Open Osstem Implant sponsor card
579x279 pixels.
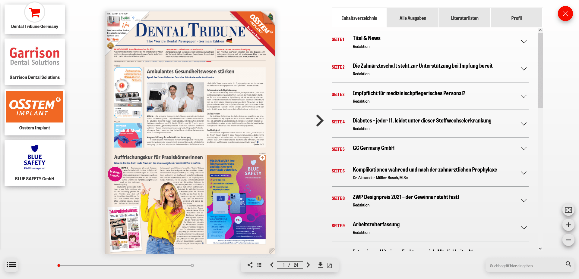click(x=35, y=112)
